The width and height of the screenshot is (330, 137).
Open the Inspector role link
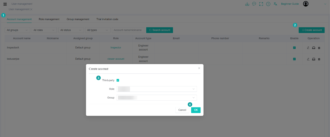pos(116,48)
